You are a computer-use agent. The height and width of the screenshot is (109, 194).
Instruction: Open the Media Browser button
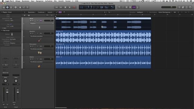click(190, 7)
